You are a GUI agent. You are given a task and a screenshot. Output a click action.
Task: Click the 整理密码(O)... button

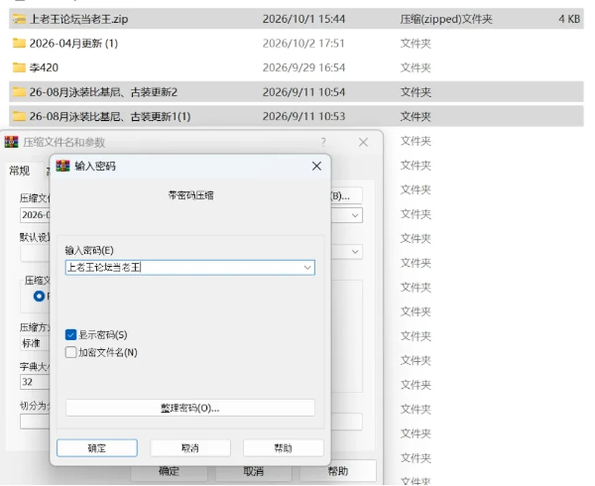190,408
